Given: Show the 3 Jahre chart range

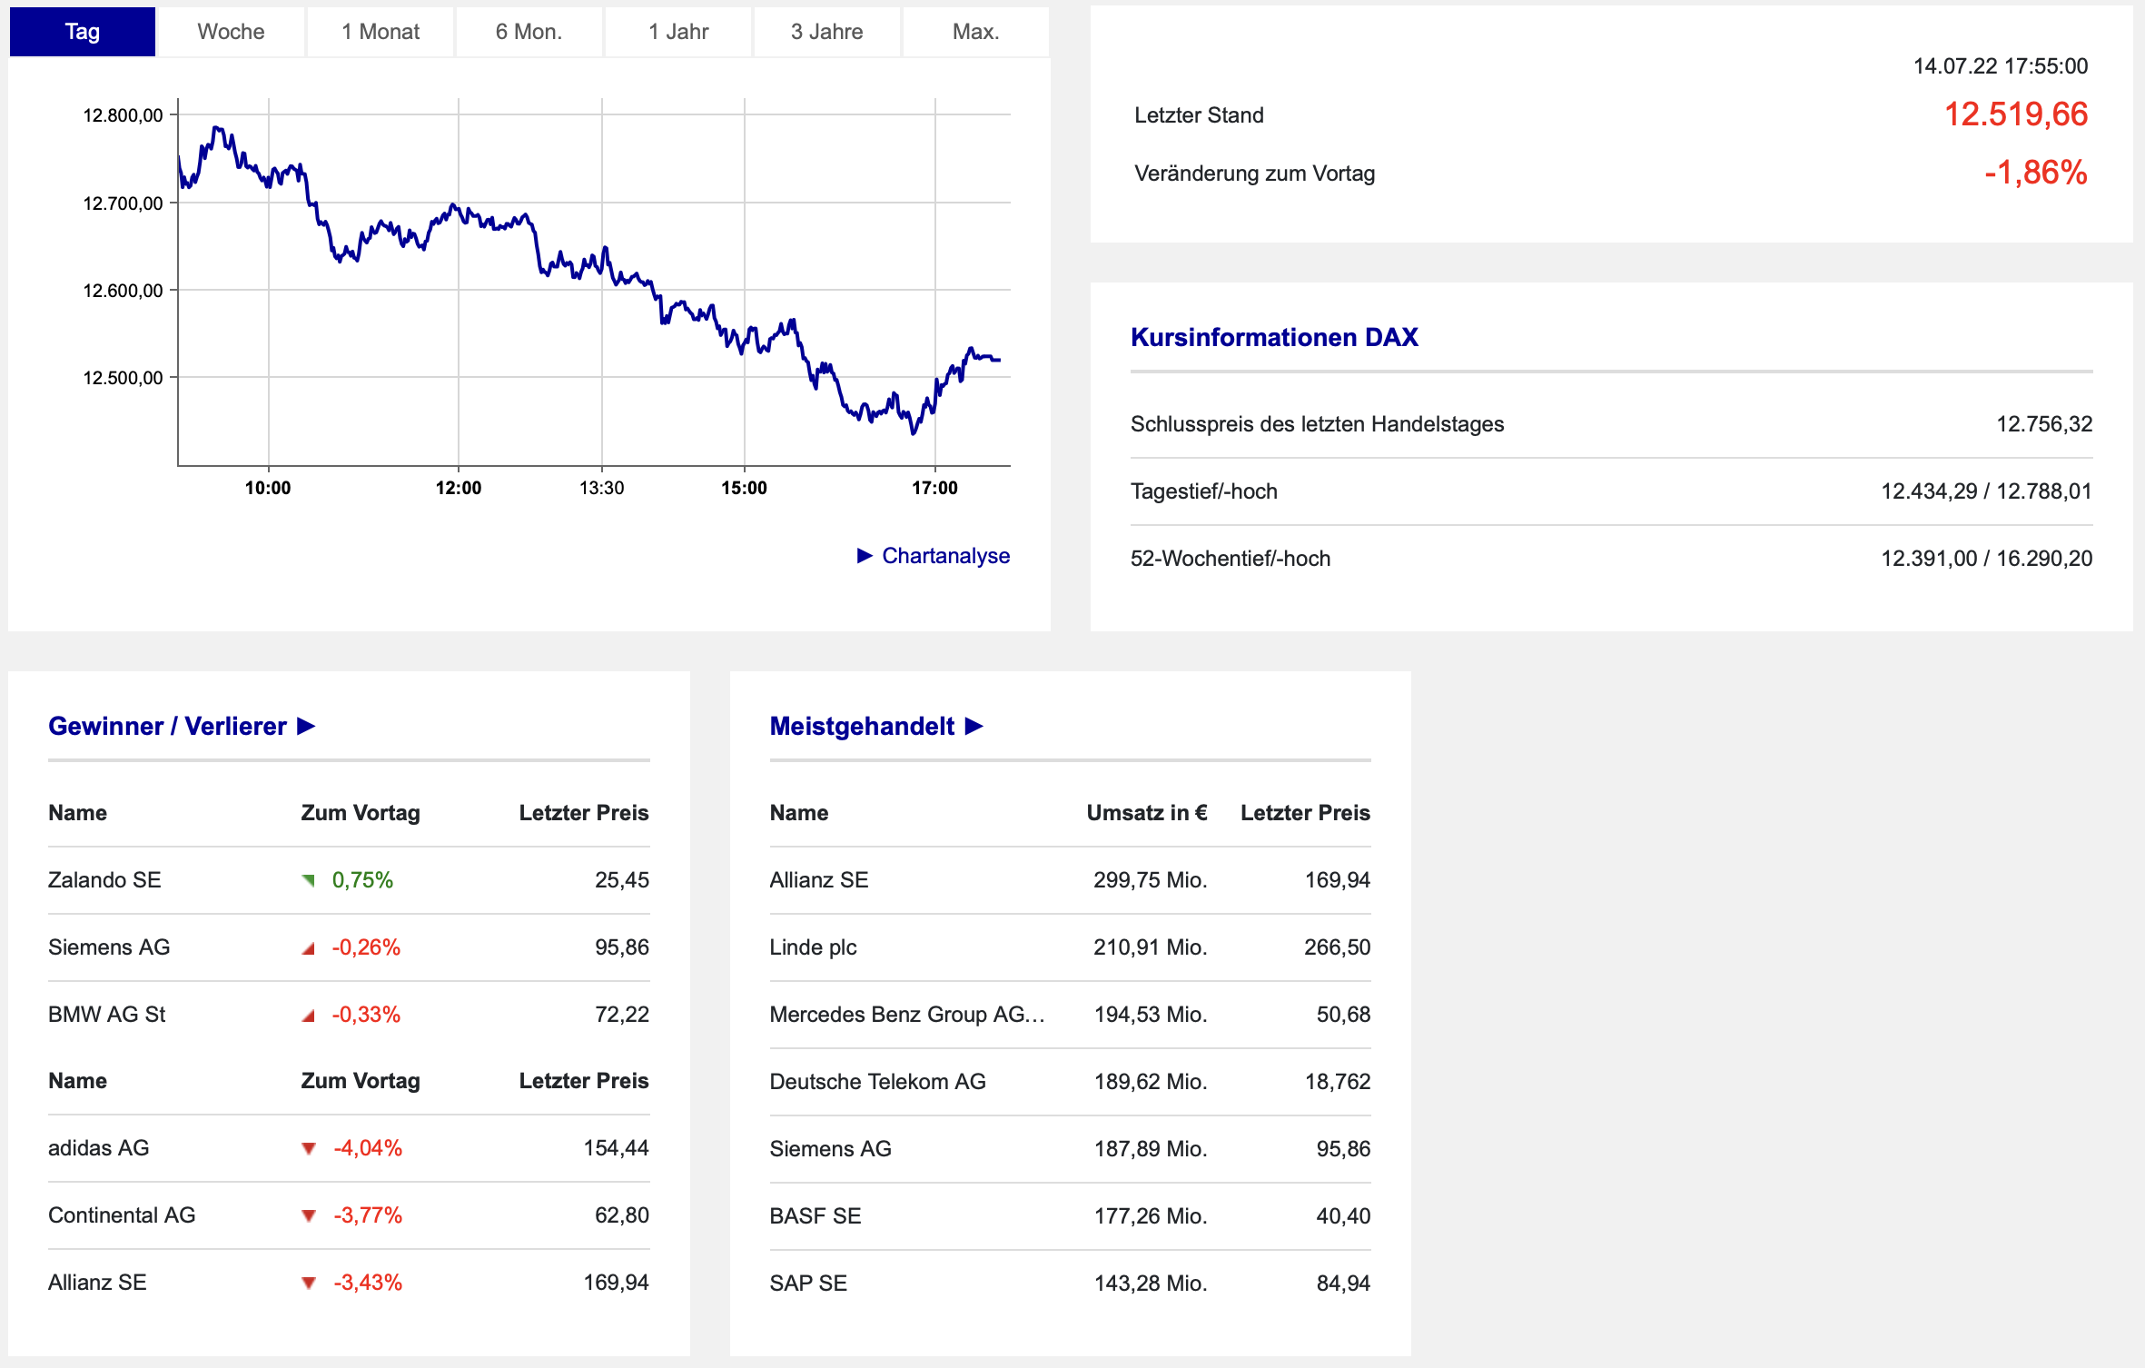Looking at the screenshot, I should [x=827, y=32].
